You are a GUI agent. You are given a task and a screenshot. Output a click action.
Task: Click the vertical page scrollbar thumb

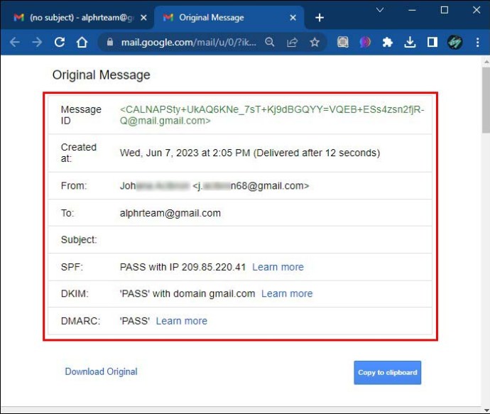click(486, 100)
